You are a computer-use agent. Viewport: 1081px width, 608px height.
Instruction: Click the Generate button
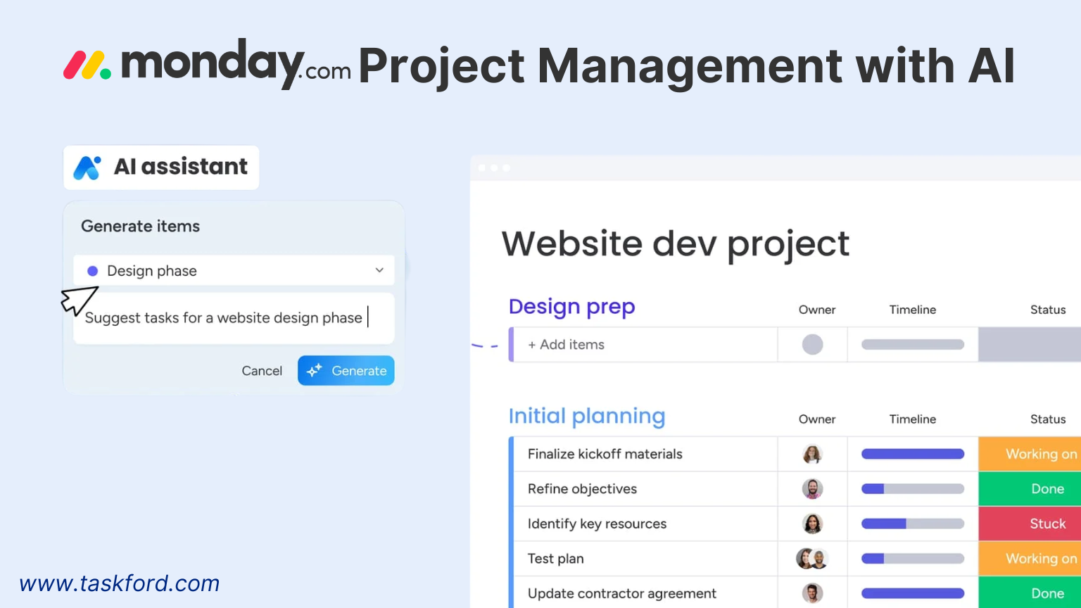(x=346, y=370)
